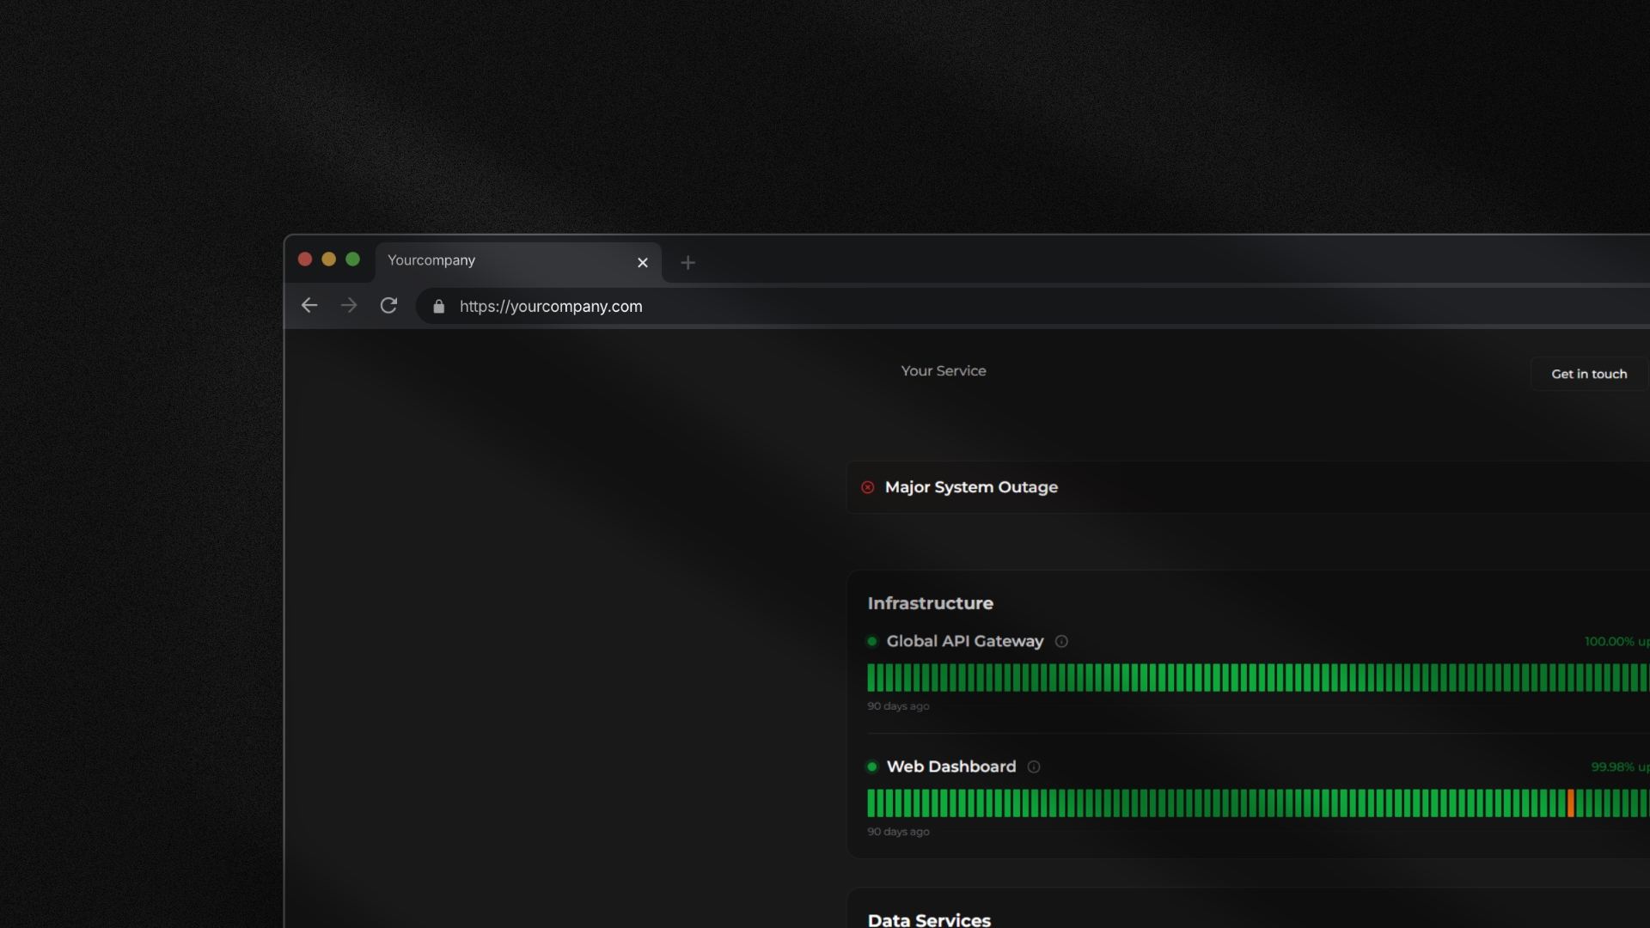Image resolution: width=1650 pixels, height=928 pixels.
Task: Click the red outage status icon
Action: (x=868, y=487)
